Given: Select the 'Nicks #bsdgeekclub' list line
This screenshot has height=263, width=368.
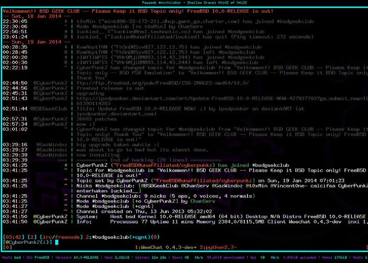Looking at the screenshot, I should (222, 188).
